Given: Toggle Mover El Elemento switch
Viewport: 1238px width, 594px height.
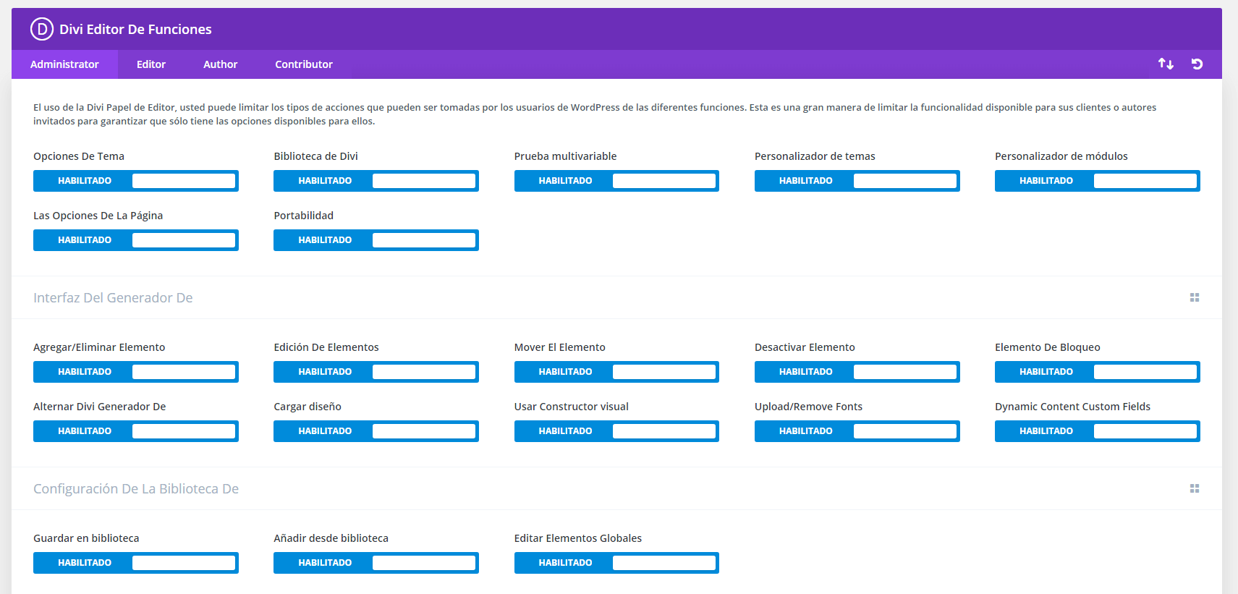Looking at the screenshot, I should pyautogui.click(x=616, y=372).
